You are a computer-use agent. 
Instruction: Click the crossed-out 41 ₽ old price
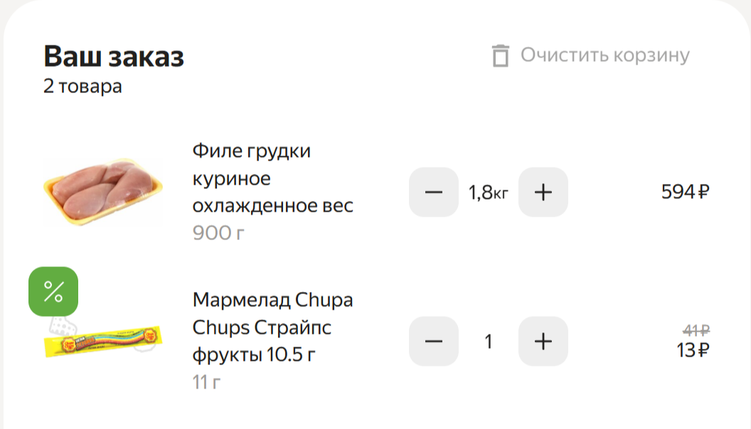696,330
